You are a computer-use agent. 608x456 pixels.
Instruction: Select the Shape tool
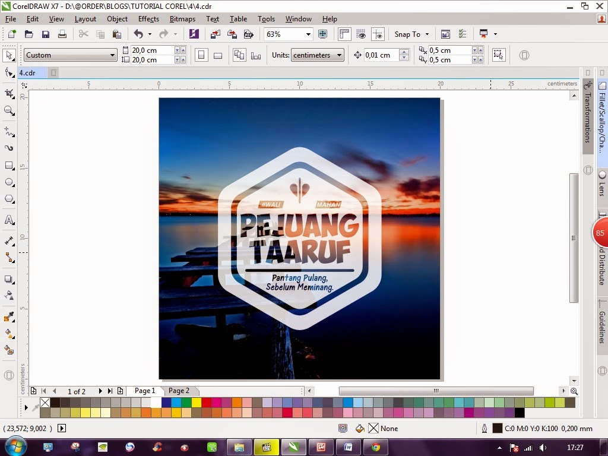click(8, 72)
